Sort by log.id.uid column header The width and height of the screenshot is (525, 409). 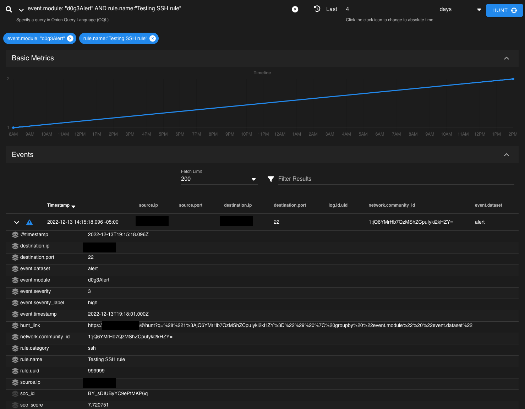[338, 205]
